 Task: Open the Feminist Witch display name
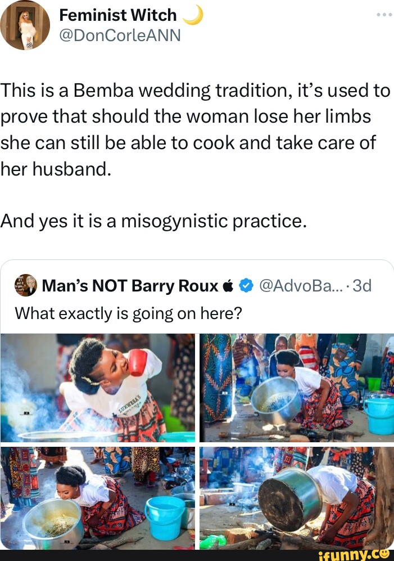click(117, 15)
